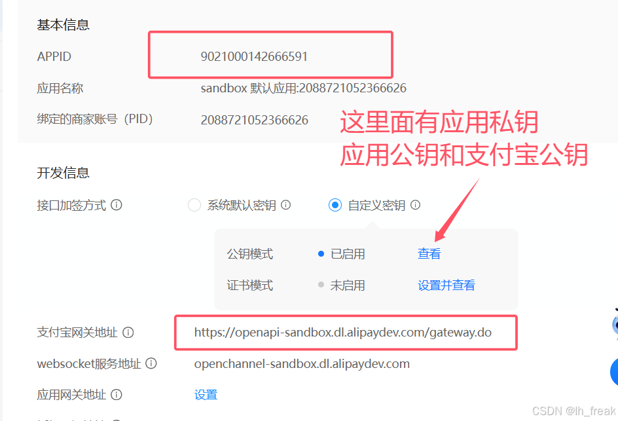Click the websocket服务地址 label

[89, 363]
